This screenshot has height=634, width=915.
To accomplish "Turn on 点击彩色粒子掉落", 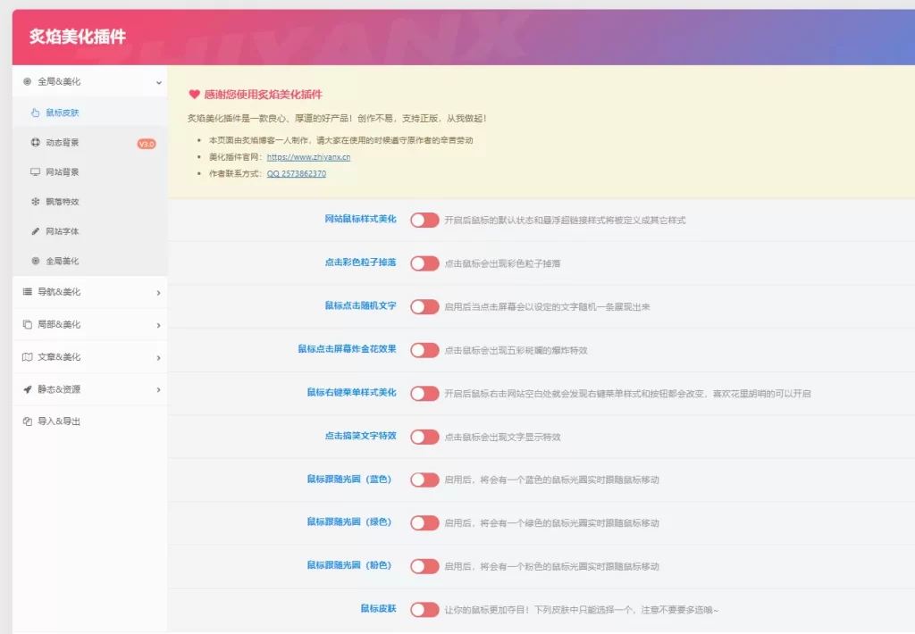I will coord(424,263).
